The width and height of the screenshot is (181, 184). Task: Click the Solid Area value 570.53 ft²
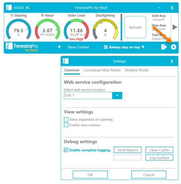tap(159, 20)
